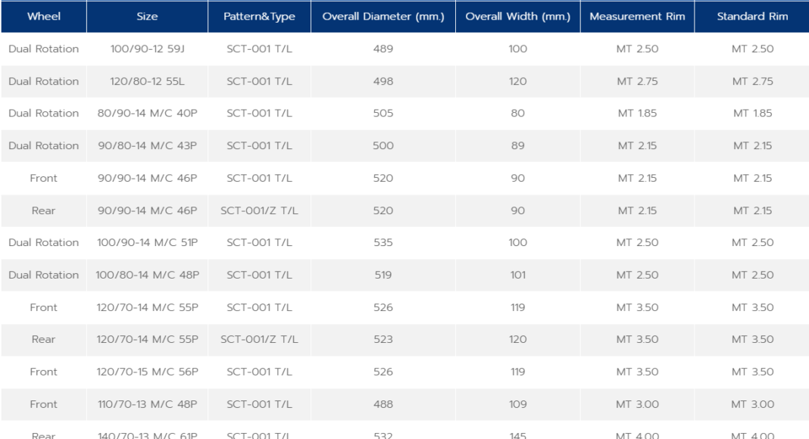This screenshot has height=439, width=809.
Task: Click the Overall Width (mm.) header
Action: (x=517, y=17)
